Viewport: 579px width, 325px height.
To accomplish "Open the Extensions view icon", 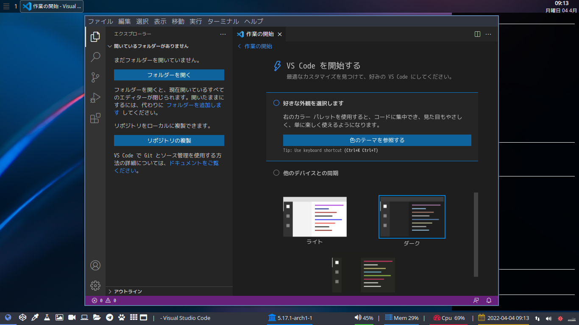I will [95, 118].
